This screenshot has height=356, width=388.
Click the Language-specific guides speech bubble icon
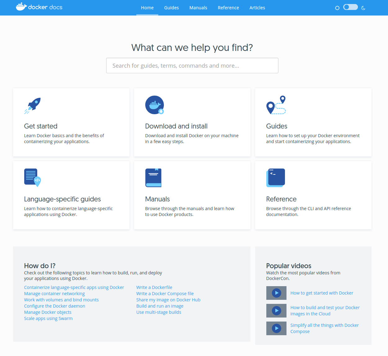coord(32,178)
